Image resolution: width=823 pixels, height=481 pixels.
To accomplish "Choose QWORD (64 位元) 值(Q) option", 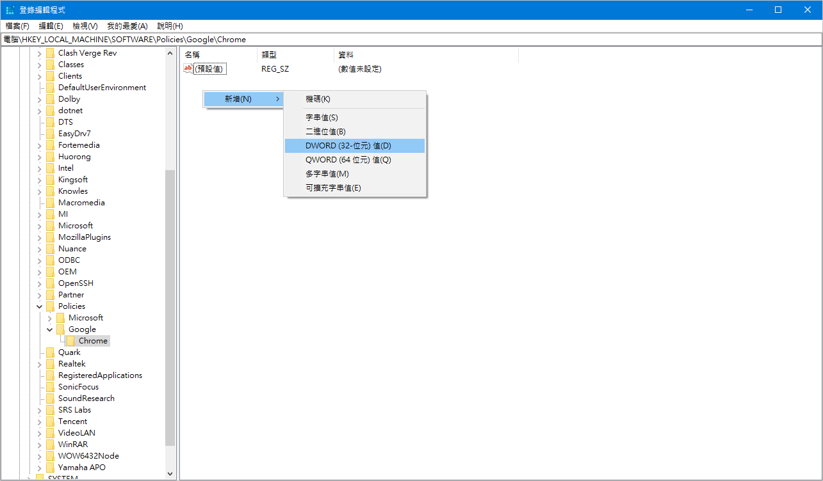I will point(355,160).
